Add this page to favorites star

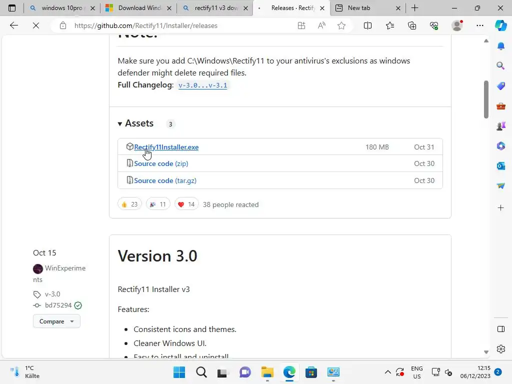pyautogui.click(x=341, y=25)
